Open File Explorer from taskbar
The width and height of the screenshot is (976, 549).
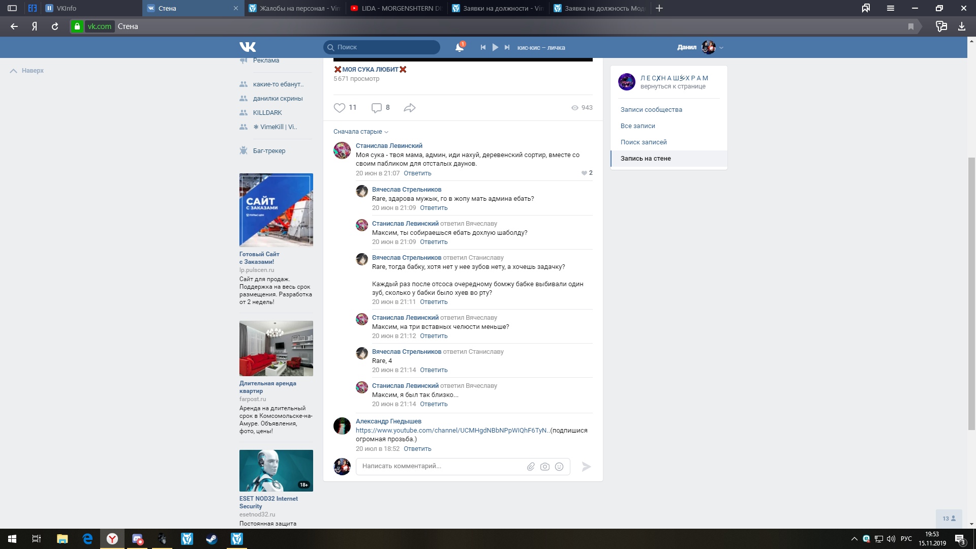pyautogui.click(x=62, y=539)
